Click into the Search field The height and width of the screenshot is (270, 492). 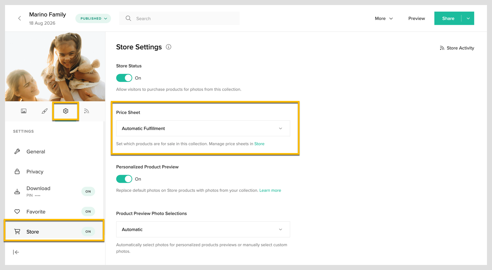[179, 18]
